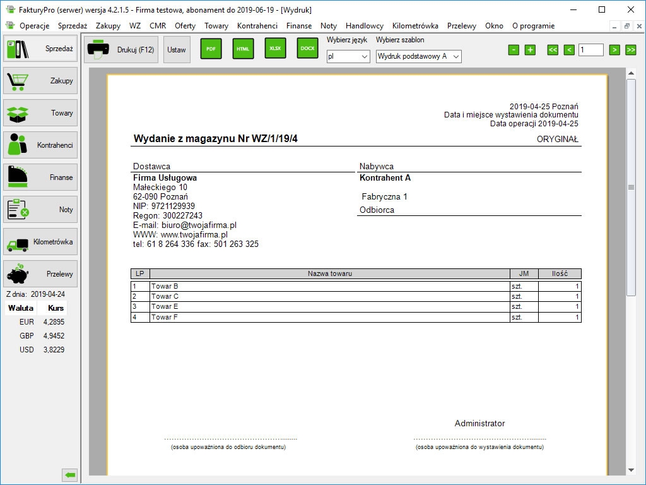Open the Kontrahenci menu
The width and height of the screenshot is (646, 485).
tap(257, 26)
